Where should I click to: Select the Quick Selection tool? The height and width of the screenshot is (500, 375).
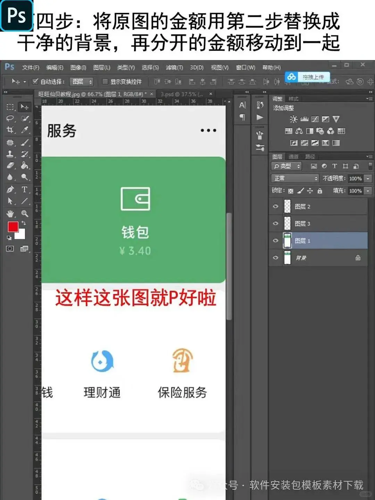click(24, 118)
